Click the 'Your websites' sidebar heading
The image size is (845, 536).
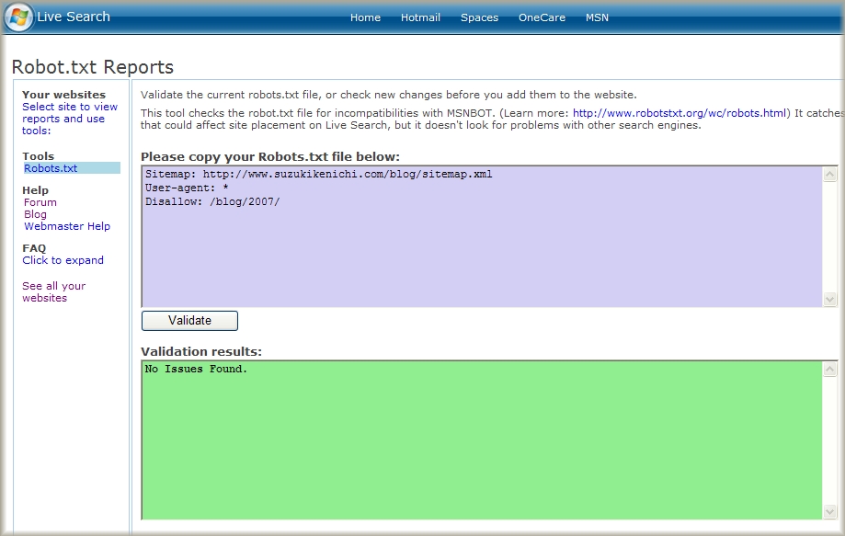click(x=63, y=95)
